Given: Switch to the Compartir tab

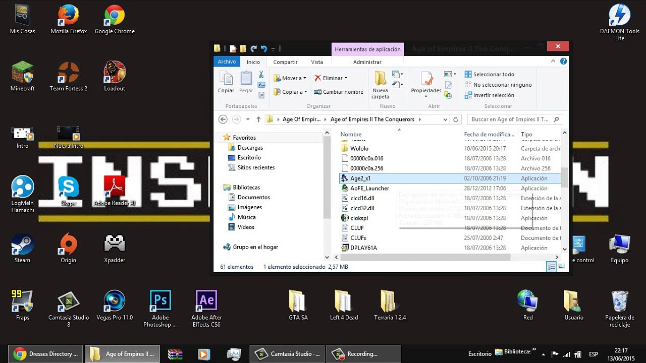Looking at the screenshot, I should pyautogui.click(x=285, y=62).
